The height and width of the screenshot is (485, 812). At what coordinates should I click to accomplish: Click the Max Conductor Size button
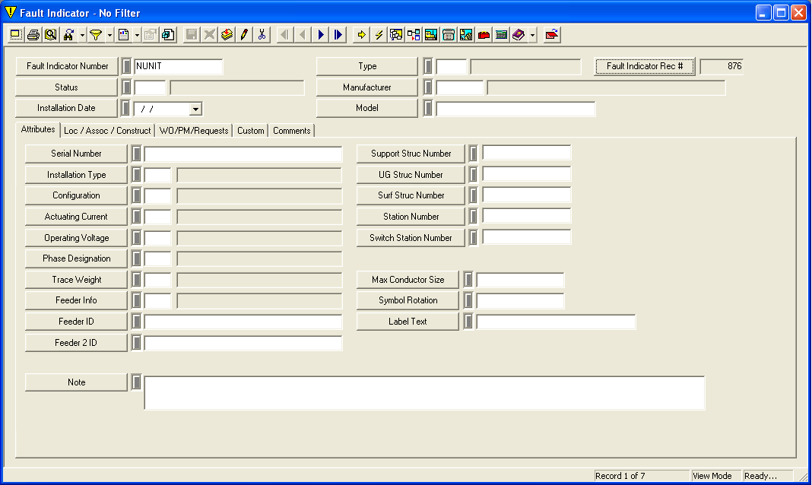(408, 280)
